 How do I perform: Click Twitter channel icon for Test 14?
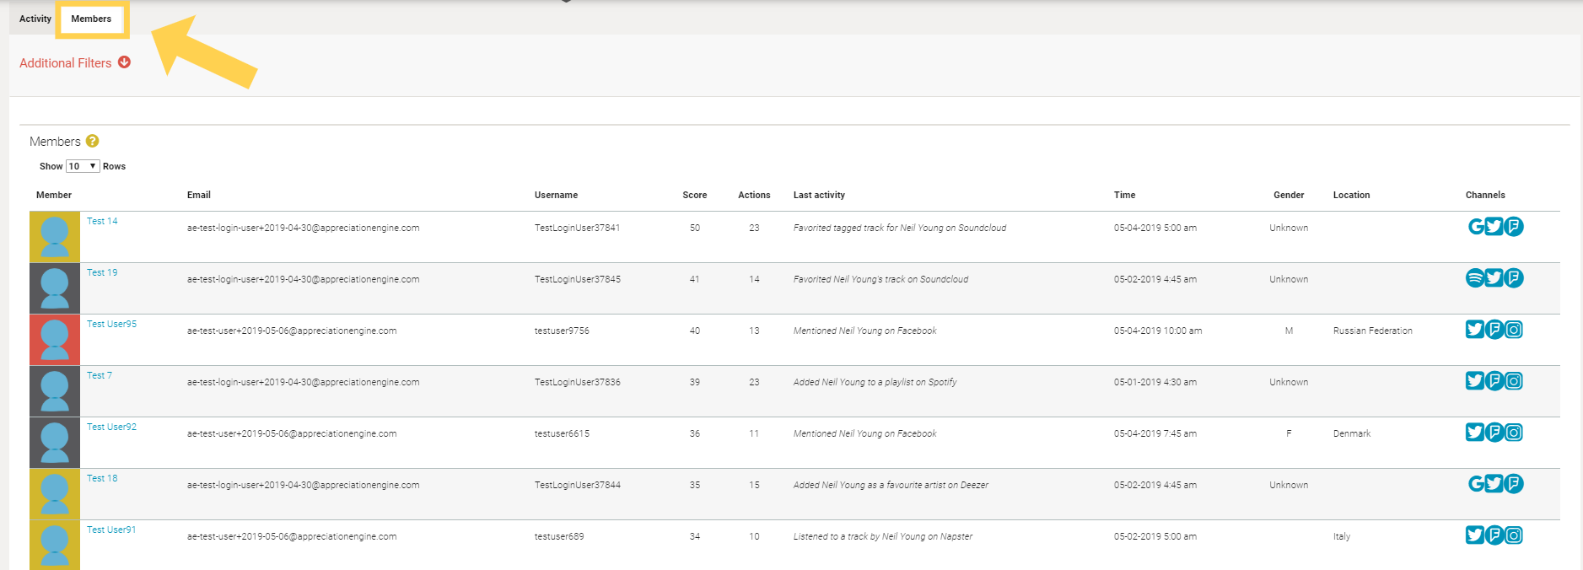(x=1494, y=227)
